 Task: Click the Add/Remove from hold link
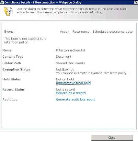(x=73, y=83)
